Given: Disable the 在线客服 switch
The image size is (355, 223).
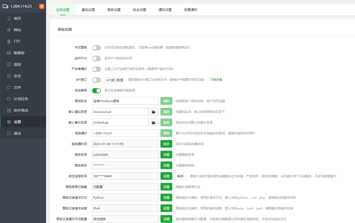Looking at the screenshot, I should coord(96,91).
